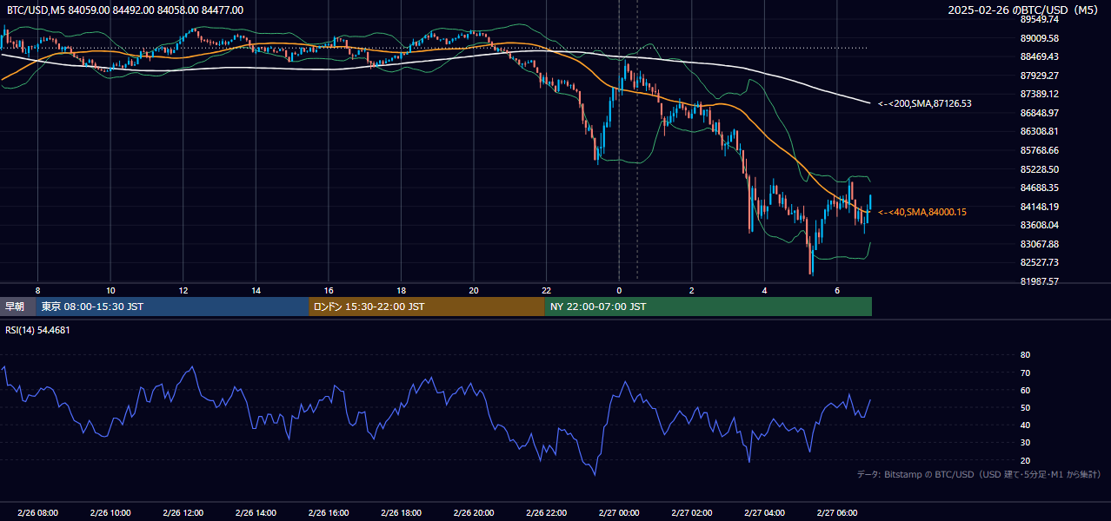Click the price axis value 84688.35

click(1039, 188)
